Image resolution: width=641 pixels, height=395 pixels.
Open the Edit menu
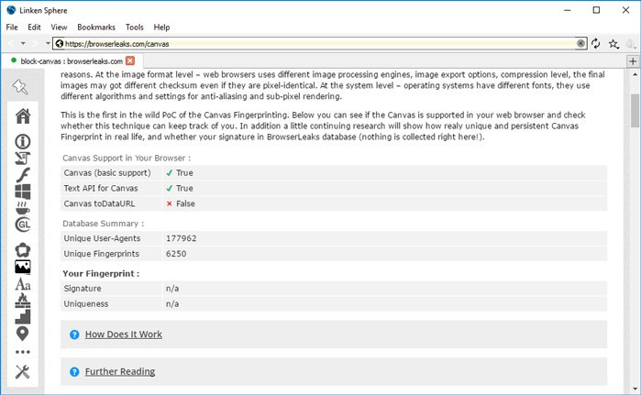tap(34, 27)
